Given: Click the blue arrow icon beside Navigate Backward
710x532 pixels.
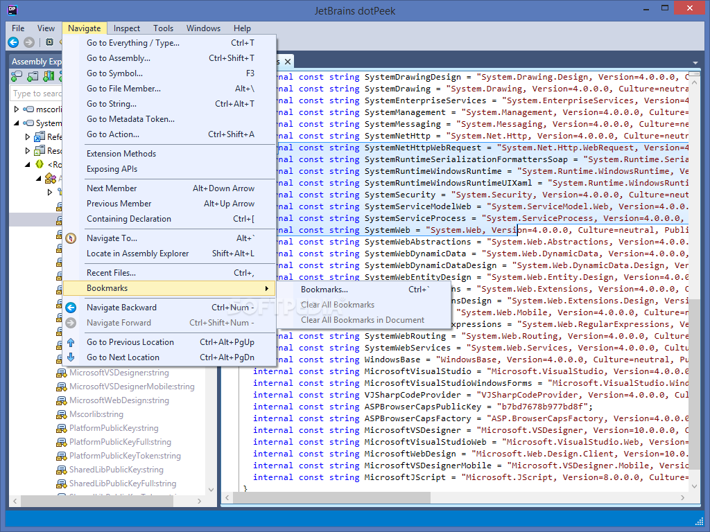Looking at the screenshot, I should click(71, 308).
